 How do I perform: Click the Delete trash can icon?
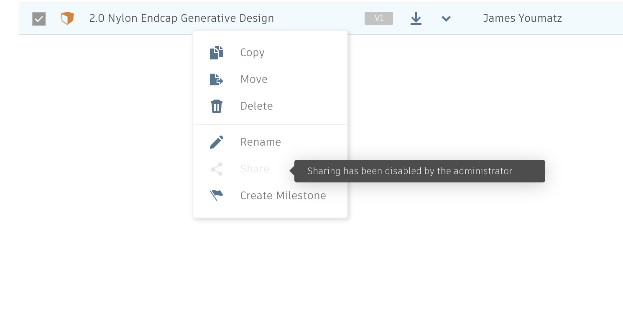coord(217,106)
